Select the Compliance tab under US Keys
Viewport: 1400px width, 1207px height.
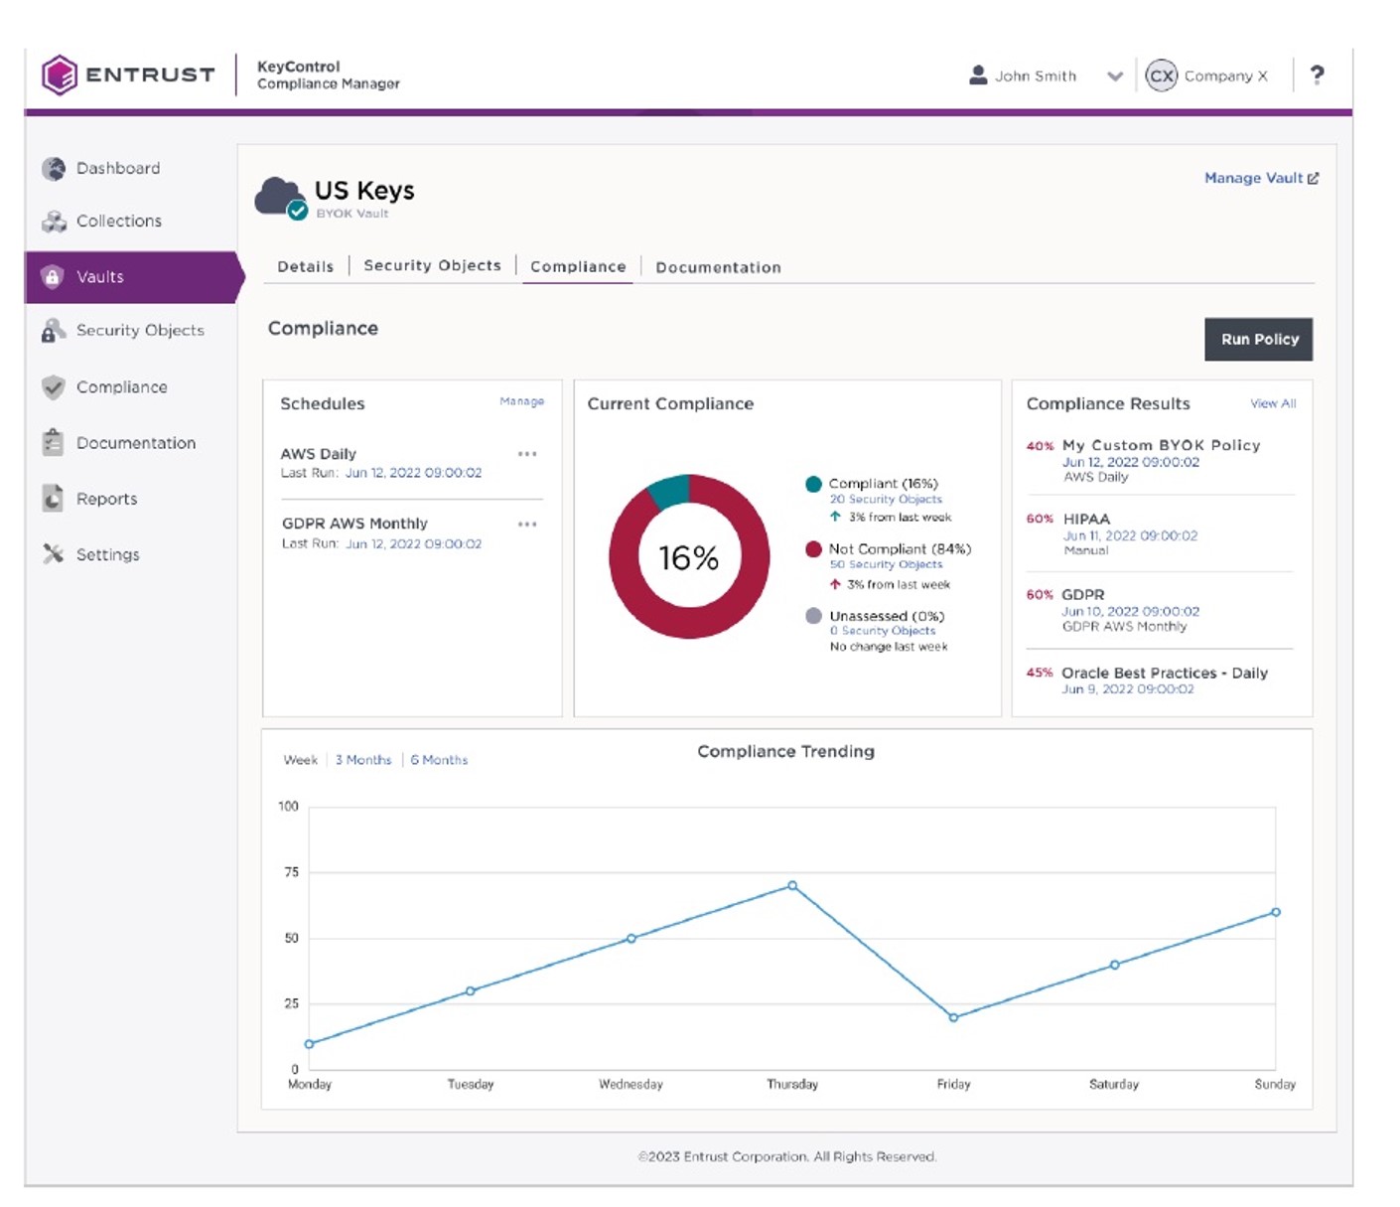coord(578,266)
